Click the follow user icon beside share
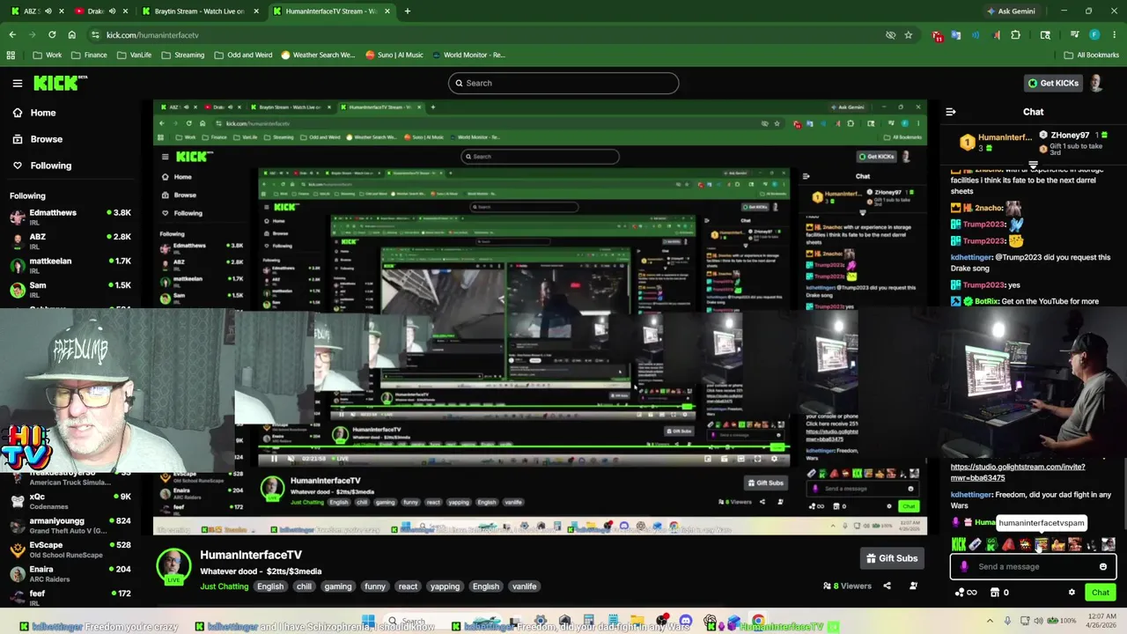The image size is (1127, 634). pyautogui.click(x=913, y=586)
